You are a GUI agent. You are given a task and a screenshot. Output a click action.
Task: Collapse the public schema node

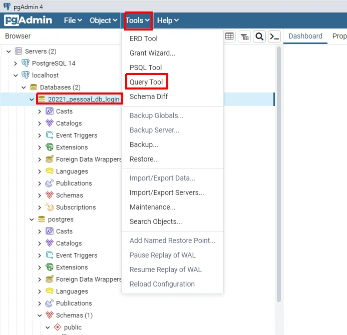[x=48, y=327]
